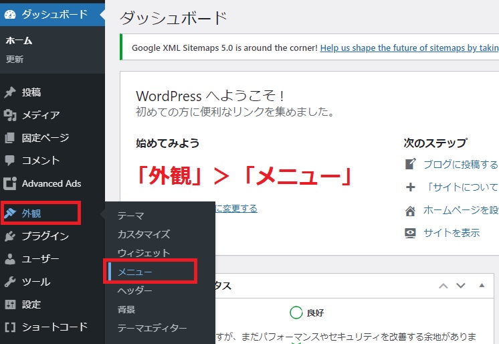Image resolution: width=499 pixels, height=344 pixels.
Task: Open 更新 in the sidebar submenu
Action: coord(15,60)
